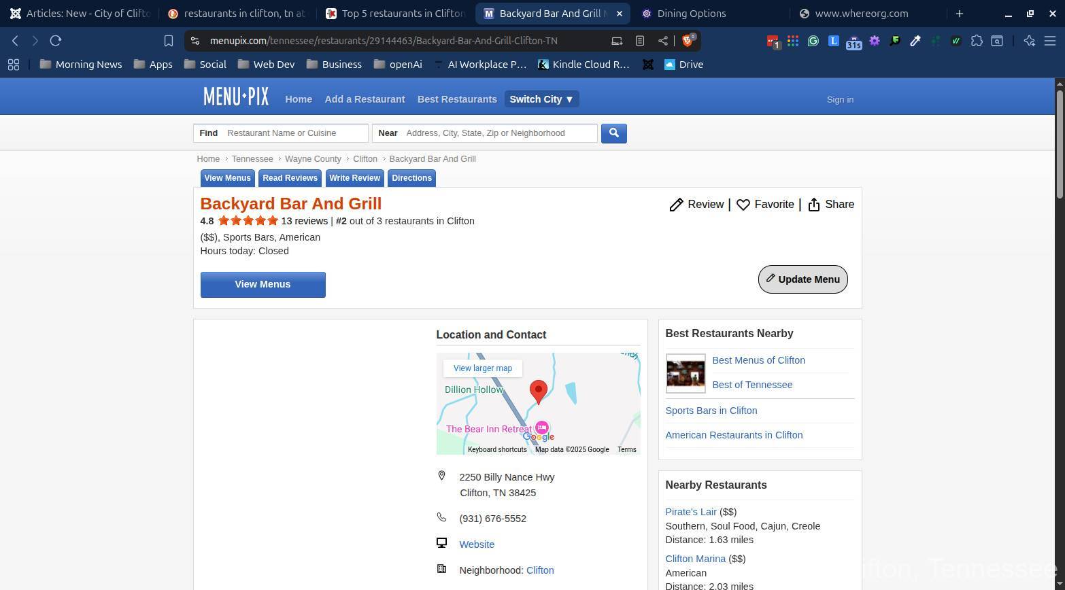
Task: Click the pencil Review icon
Action: (x=676, y=205)
